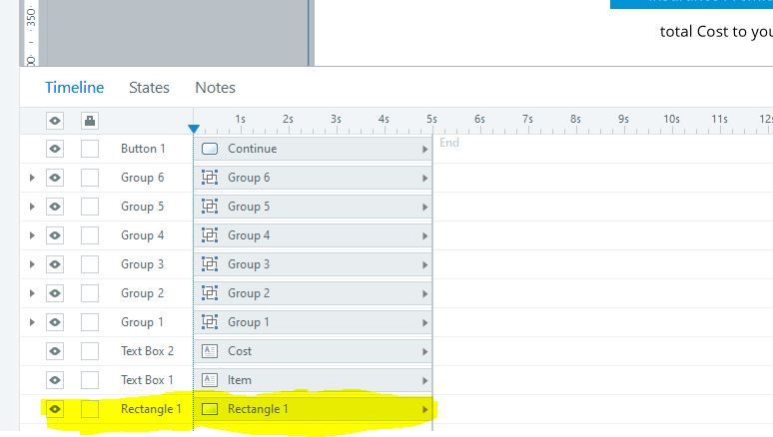Click the blue playhead marker on the ruler
This screenshot has width=773, height=437.
194,129
